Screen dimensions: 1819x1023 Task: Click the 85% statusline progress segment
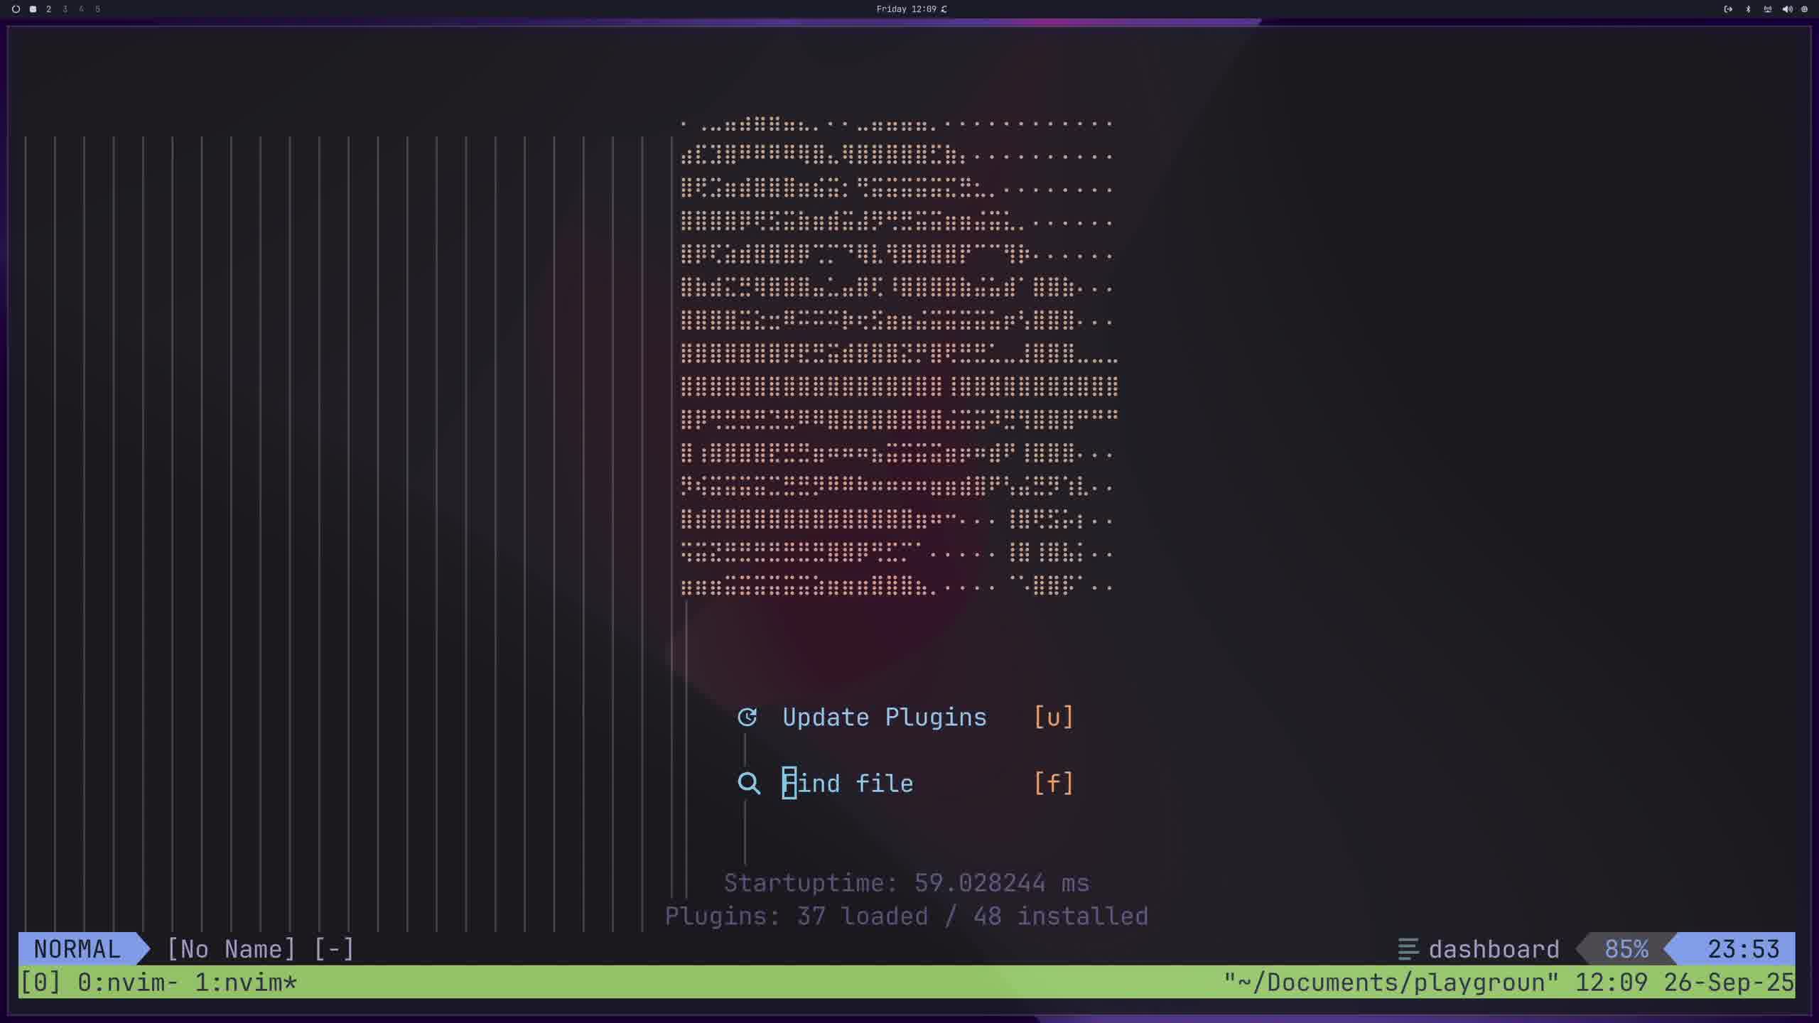coord(1626,949)
